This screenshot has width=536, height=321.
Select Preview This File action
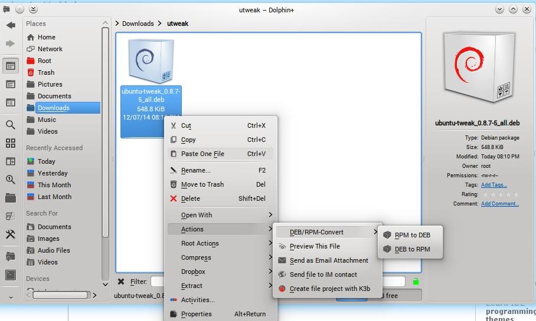327,246
